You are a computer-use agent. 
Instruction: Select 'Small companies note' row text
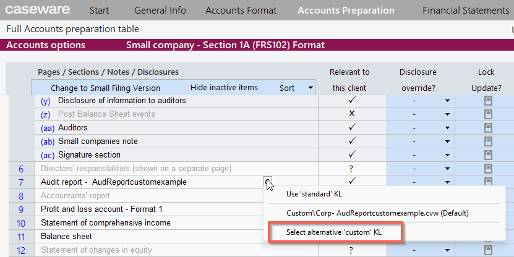pos(98,141)
